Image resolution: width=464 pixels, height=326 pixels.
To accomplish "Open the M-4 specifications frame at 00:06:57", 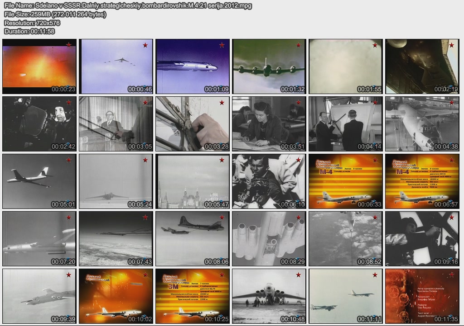I will (x=422, y=181).
